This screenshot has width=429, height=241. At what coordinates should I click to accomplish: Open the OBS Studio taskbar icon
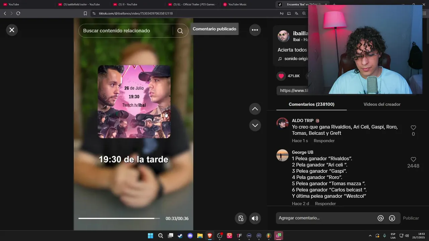click(220, 236)
